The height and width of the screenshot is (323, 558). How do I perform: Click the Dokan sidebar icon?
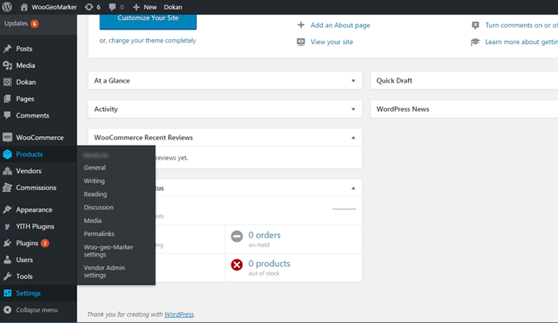pos(8,82)
